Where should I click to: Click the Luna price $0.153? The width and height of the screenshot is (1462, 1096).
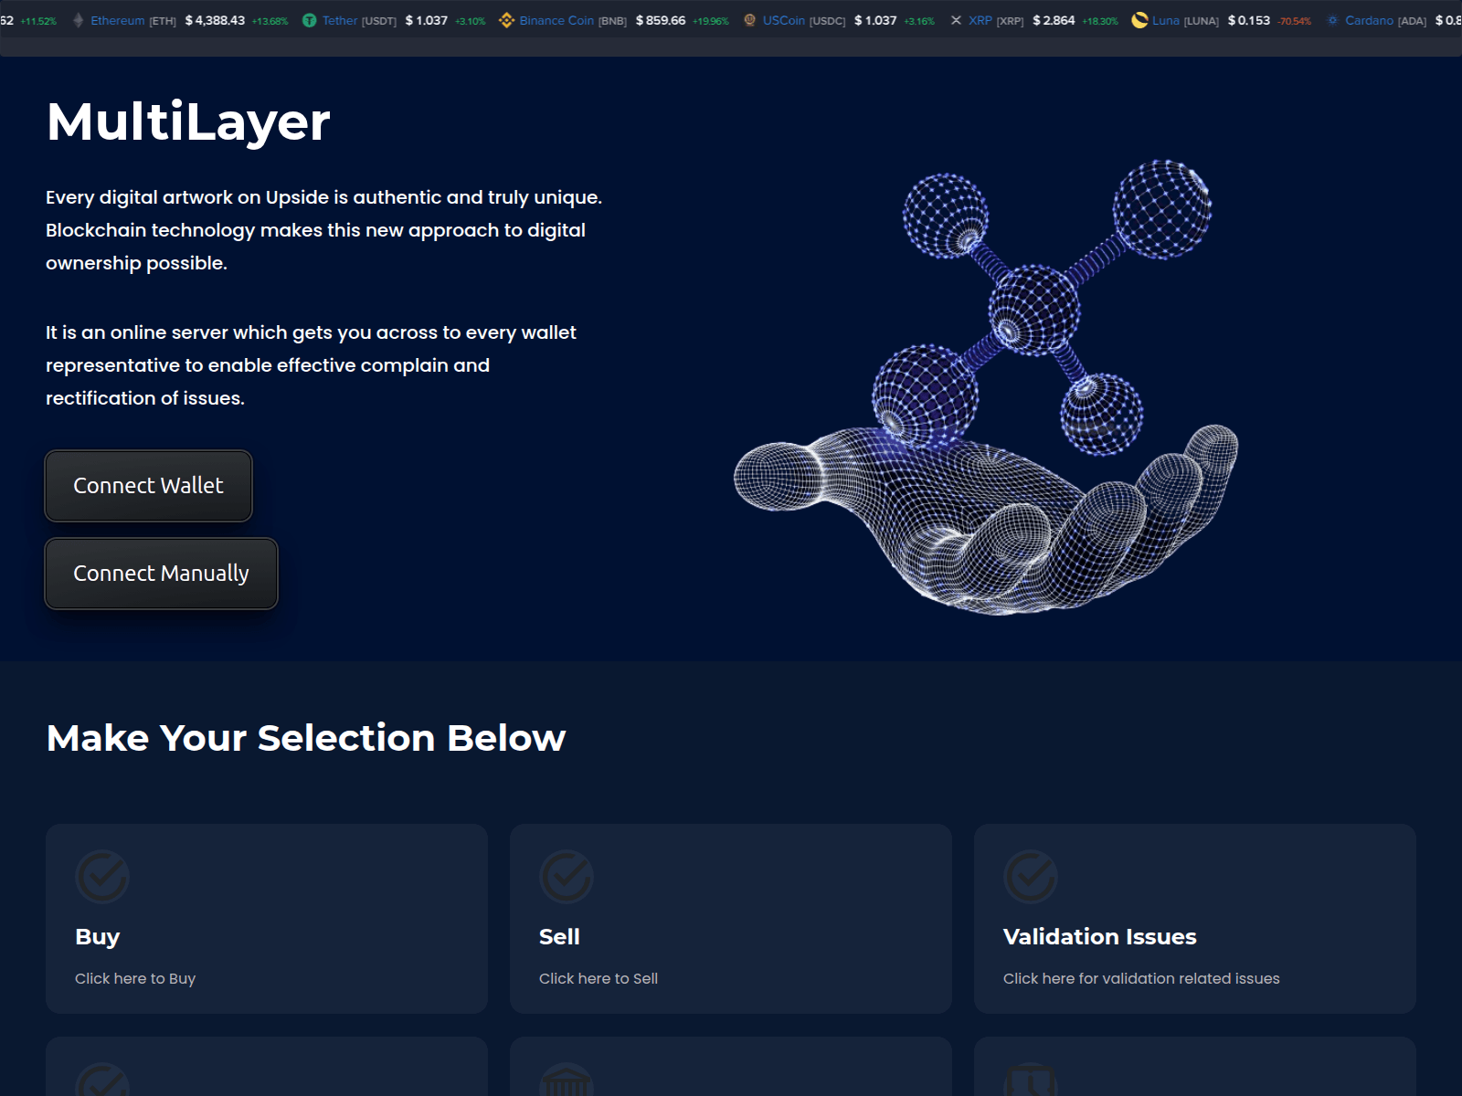point(1249,20)
